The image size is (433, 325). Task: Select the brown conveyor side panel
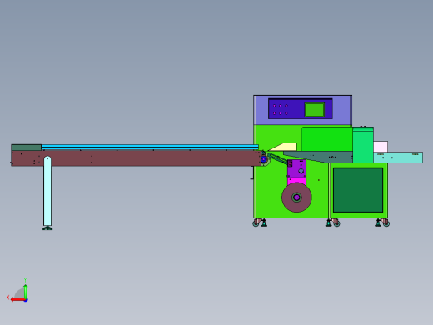pyautogui.click(x=136, y=157)
